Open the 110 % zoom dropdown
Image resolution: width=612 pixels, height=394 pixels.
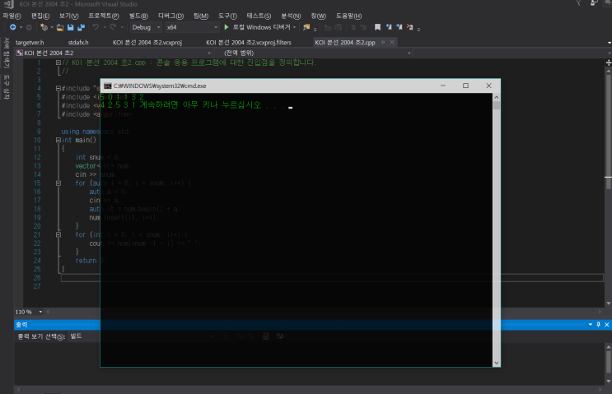[x=40, y=312]
